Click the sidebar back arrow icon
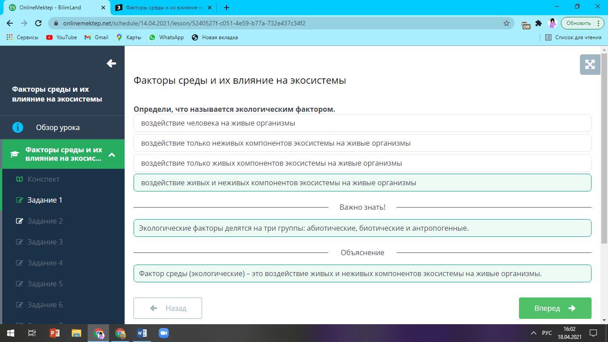The width and height of the screenshot is (608, 342). click(x=111, y=64)
